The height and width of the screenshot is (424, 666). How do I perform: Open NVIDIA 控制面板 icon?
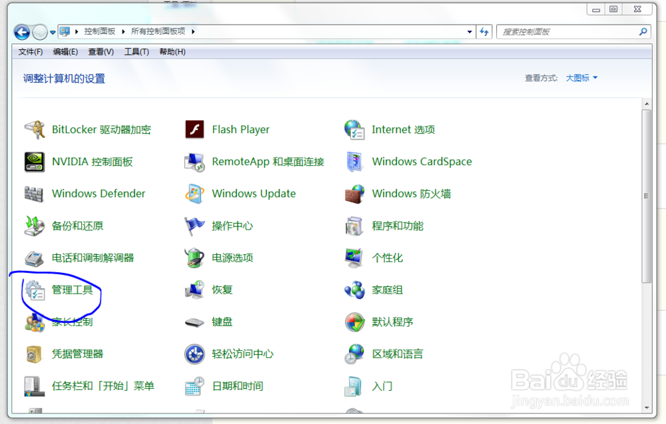click(x=35, y=162)
